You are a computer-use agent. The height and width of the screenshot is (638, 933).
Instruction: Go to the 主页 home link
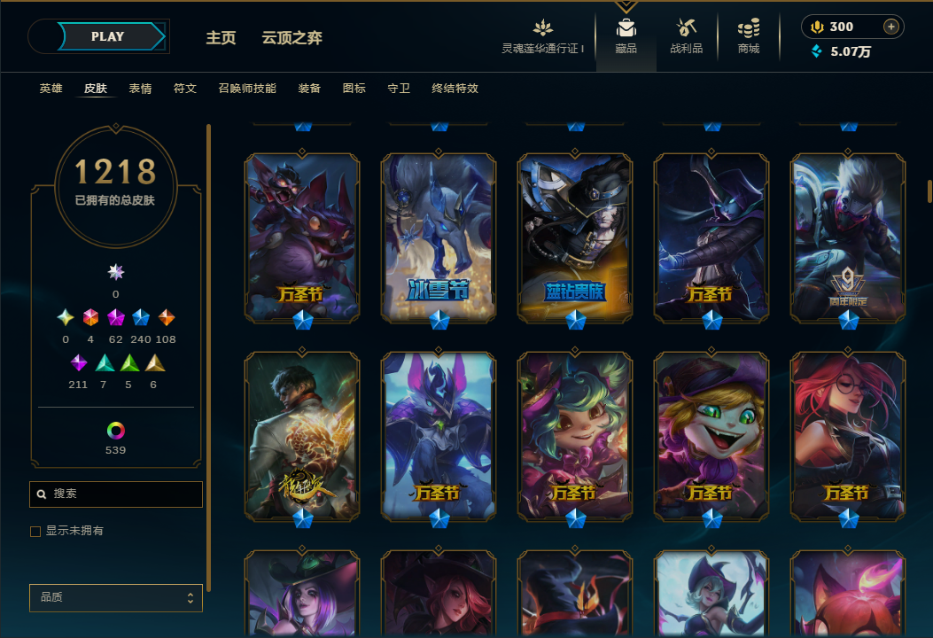[x=221, y=38]
